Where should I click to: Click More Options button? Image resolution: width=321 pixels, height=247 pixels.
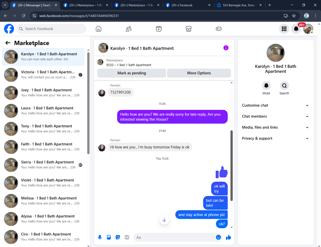[199, 73]
